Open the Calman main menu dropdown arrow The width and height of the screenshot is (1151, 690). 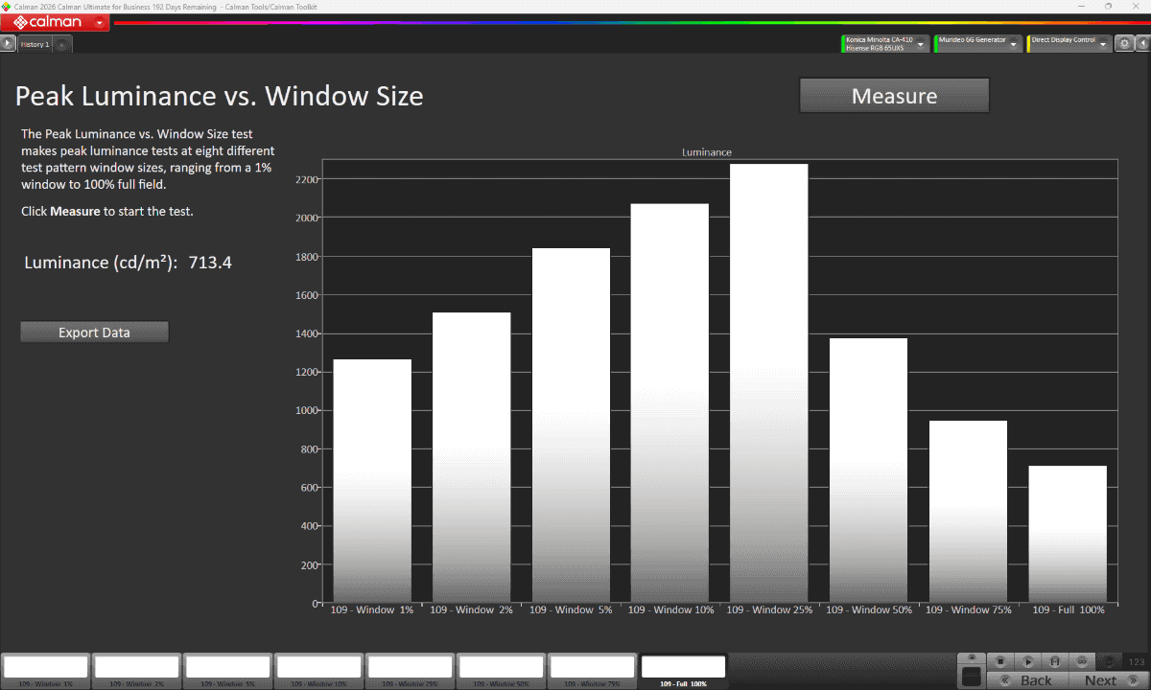(x=100, y=22)
